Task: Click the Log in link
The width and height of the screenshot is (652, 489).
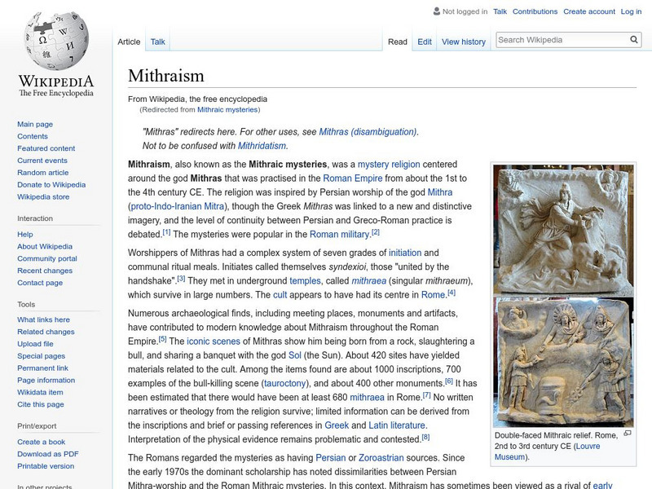Action: pos(631,11)
